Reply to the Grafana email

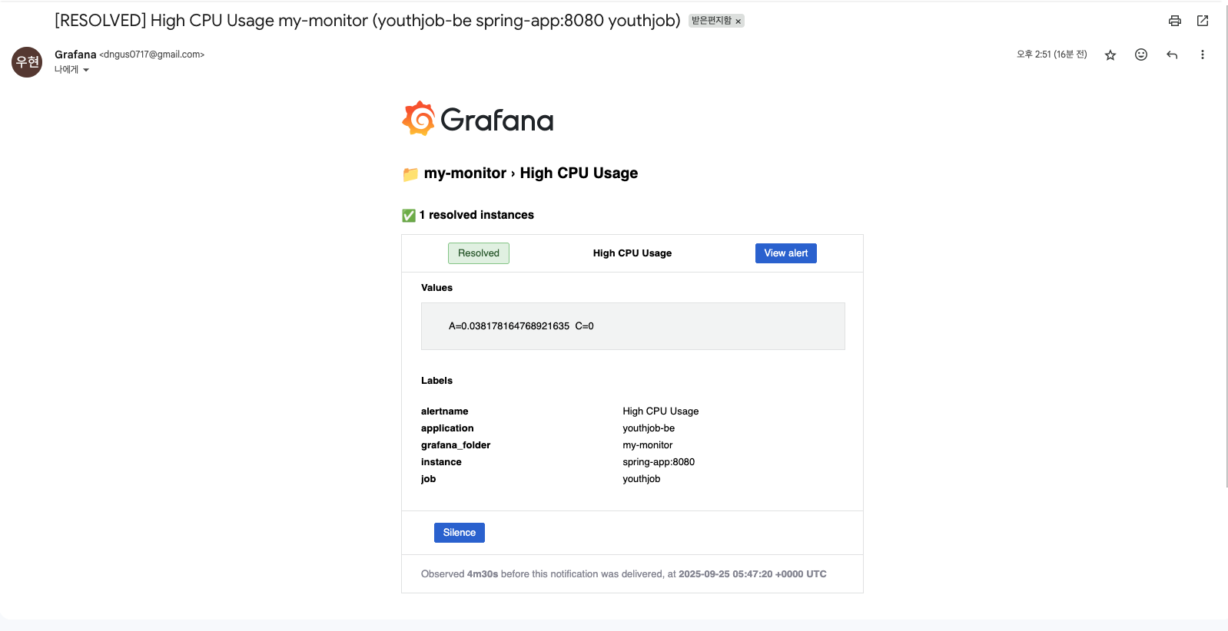(1172, 55)
